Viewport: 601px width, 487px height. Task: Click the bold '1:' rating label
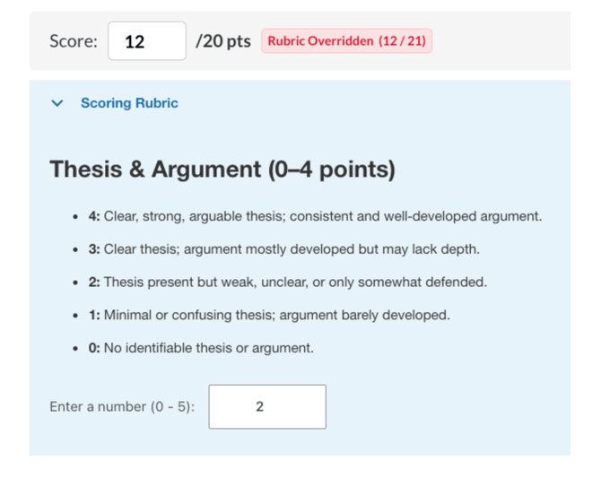coord(93,315)
